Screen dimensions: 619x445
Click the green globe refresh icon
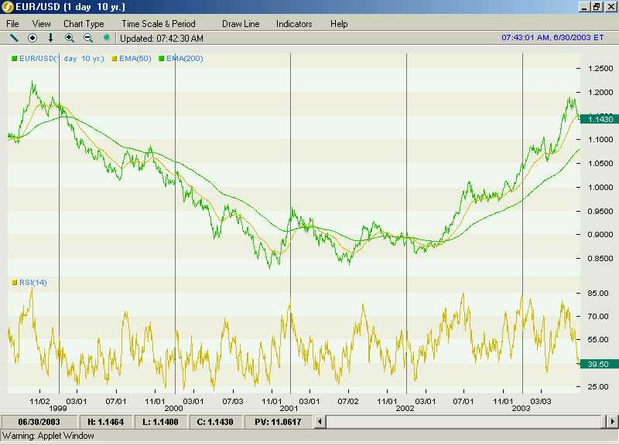[x=107, y=38]
